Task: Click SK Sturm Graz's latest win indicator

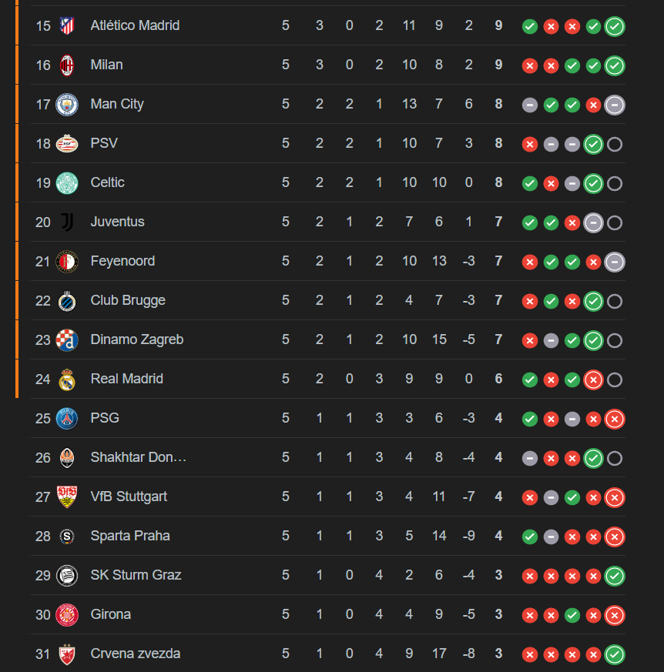Action: tap(615, 576)
